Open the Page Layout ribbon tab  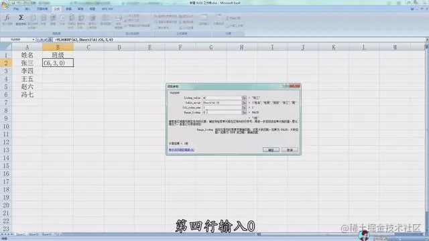(x=42, y=9)
